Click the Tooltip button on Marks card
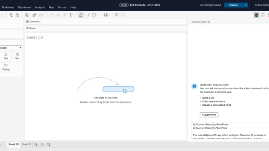This screenshot has height=151, width=269. click(6, 68)
